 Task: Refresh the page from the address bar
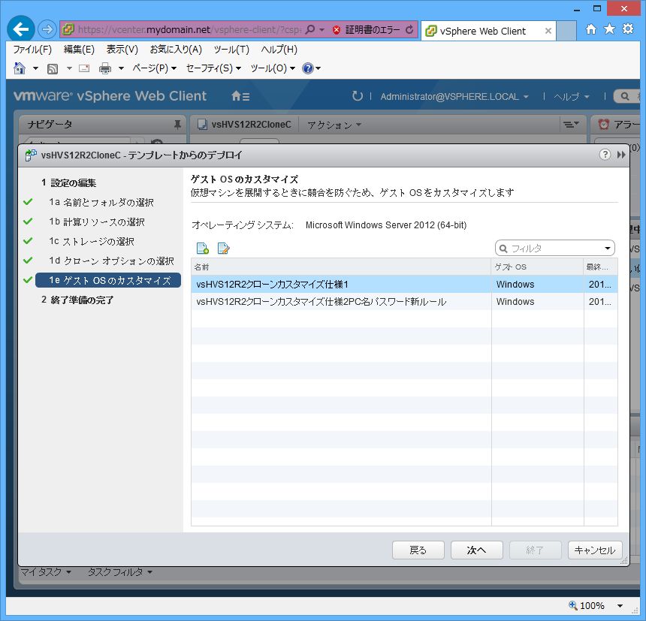409,29
